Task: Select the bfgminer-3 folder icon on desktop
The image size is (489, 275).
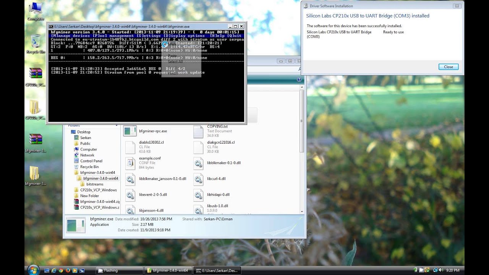Action: point(36,175)
